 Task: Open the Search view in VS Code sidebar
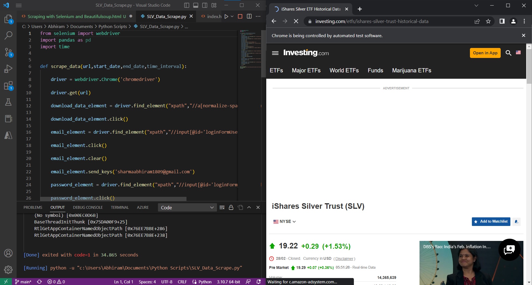8,35
